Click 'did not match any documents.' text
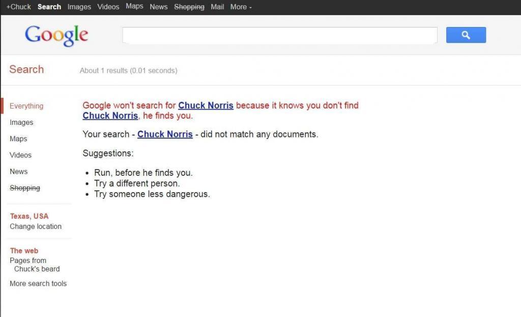Viewport: 521px width, 317px height. 259,134
